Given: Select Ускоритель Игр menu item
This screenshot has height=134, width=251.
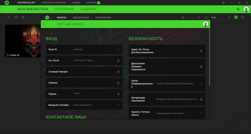Looking at the screenshot, I should (x=26, y=3).
